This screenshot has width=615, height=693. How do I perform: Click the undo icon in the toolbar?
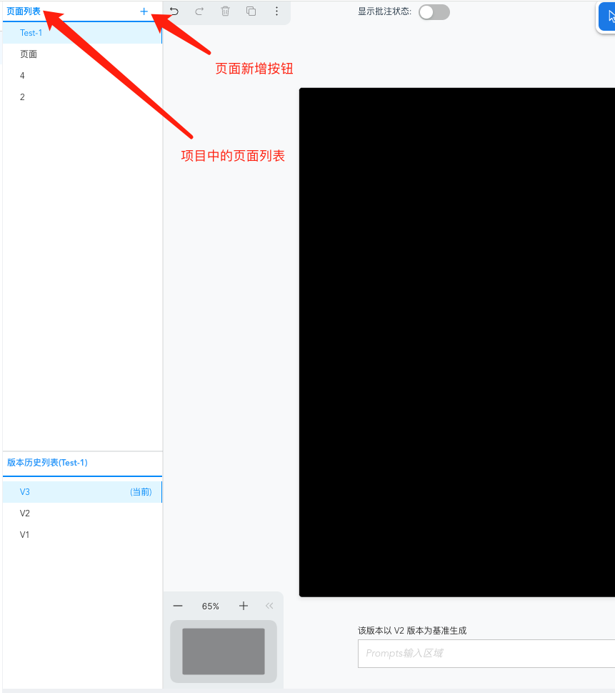(x=173, y=12)
